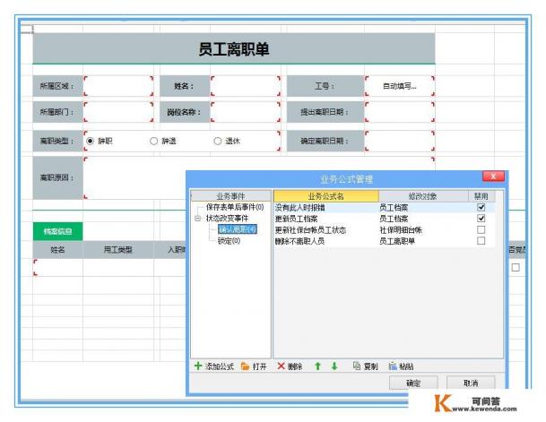Viewport: 546px width, 422px height.
Task: Click 员工档案 cell of 没有此人时报错 row
Action: point(394,207)
